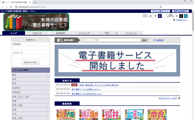Set text size to 中 (medium)
Image resolution: width=194 pixels, height=120 pixels.
(155, 16)
